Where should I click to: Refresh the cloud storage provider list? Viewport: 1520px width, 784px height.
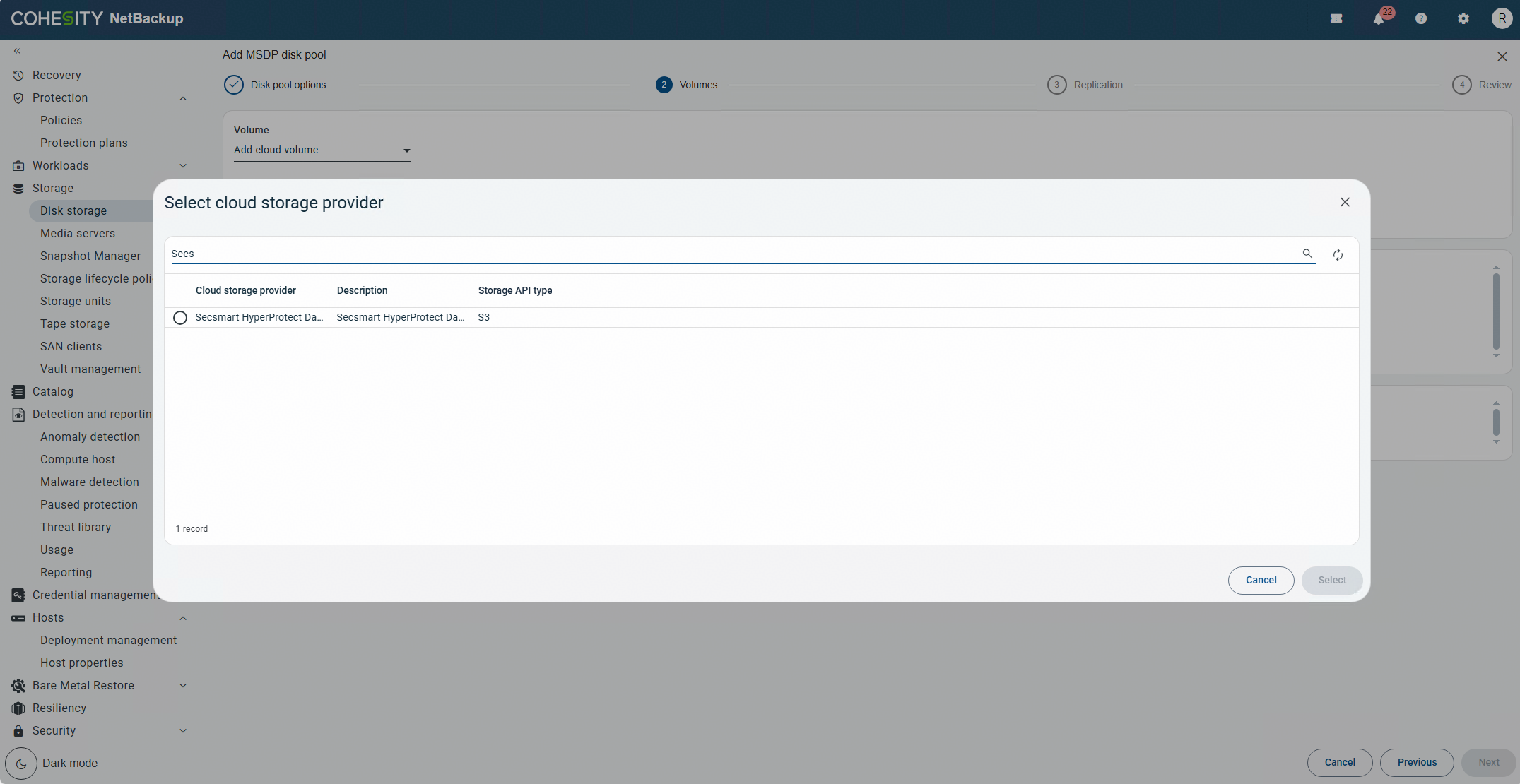[x=1338, y=255]
